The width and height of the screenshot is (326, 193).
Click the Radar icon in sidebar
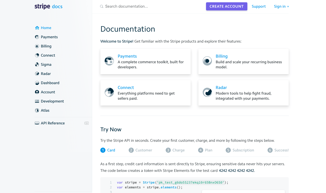pyautogui.click(x=37, y=74)
